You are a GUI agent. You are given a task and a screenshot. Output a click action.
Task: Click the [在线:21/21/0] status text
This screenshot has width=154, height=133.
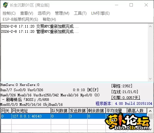(125, 92)
